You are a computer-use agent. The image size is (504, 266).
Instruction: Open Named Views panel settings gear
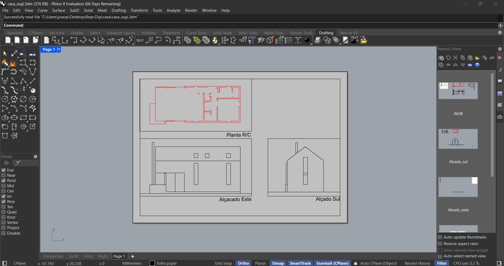(500, 49)
